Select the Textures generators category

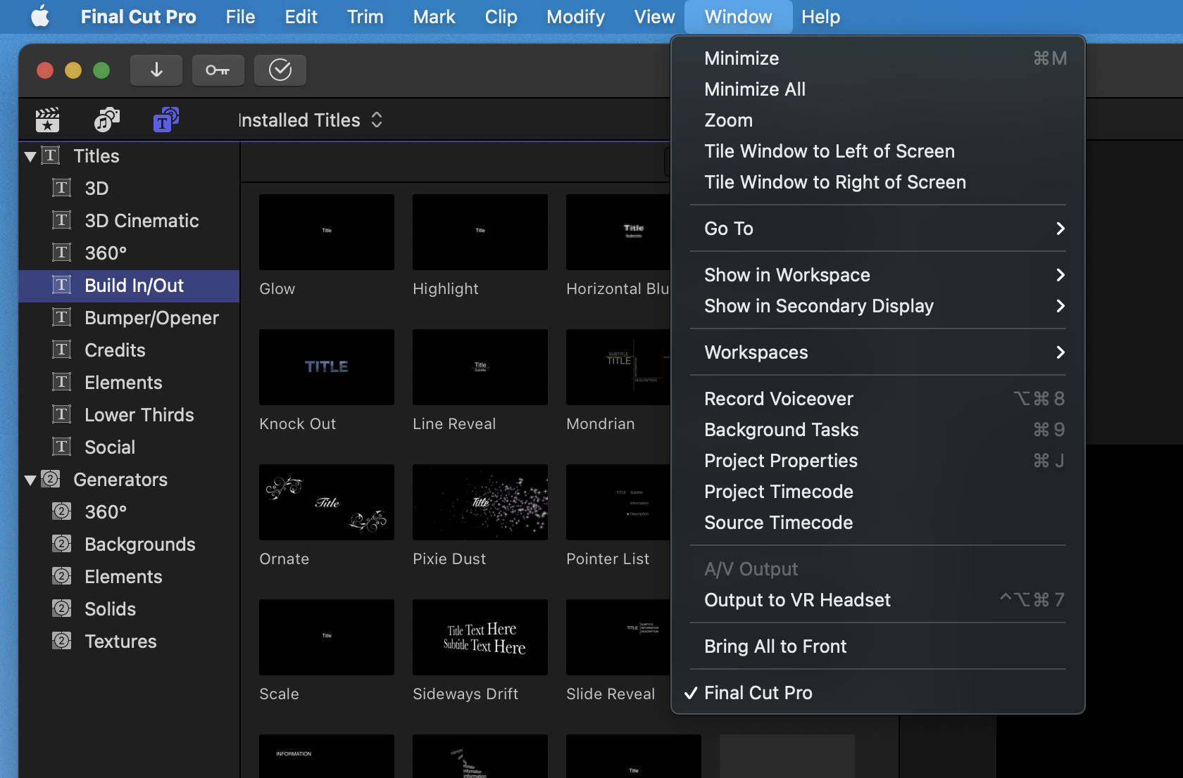(129, 642)
